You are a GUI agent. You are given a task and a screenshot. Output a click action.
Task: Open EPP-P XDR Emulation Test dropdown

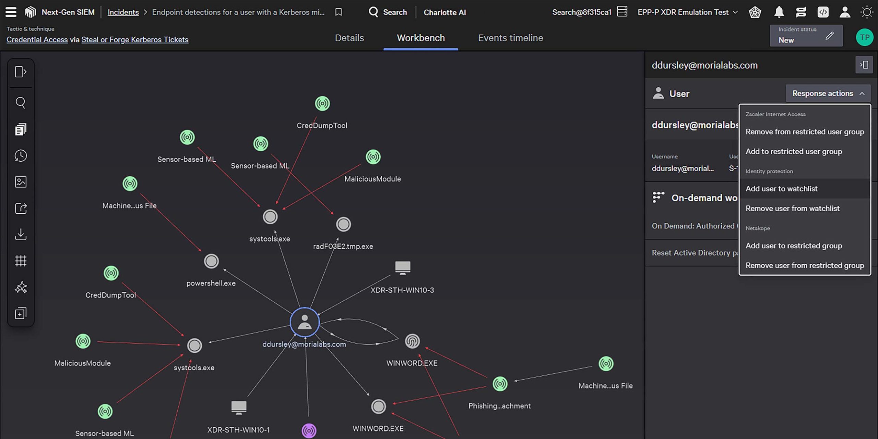687,12
